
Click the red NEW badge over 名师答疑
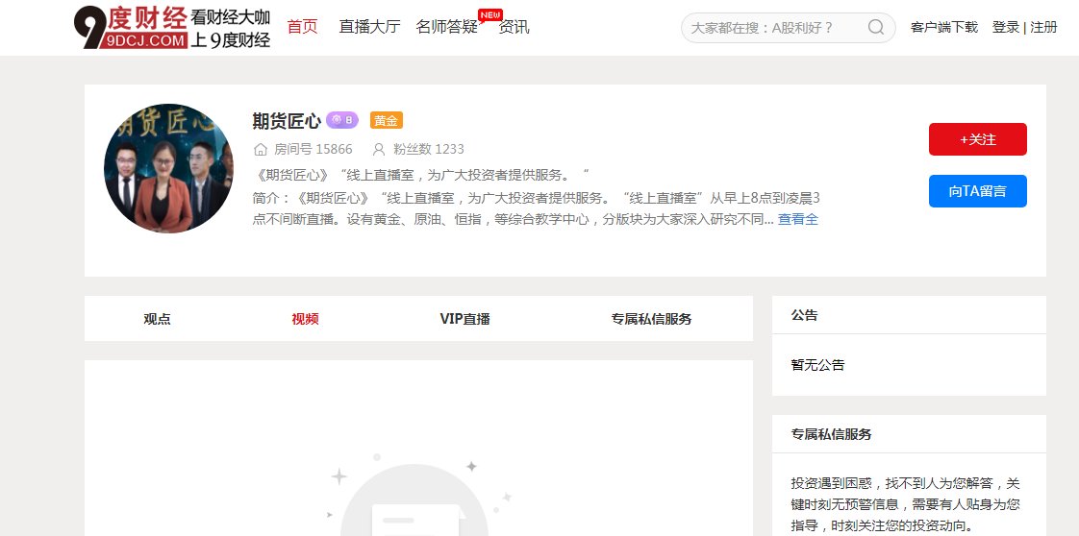[489, 15]
